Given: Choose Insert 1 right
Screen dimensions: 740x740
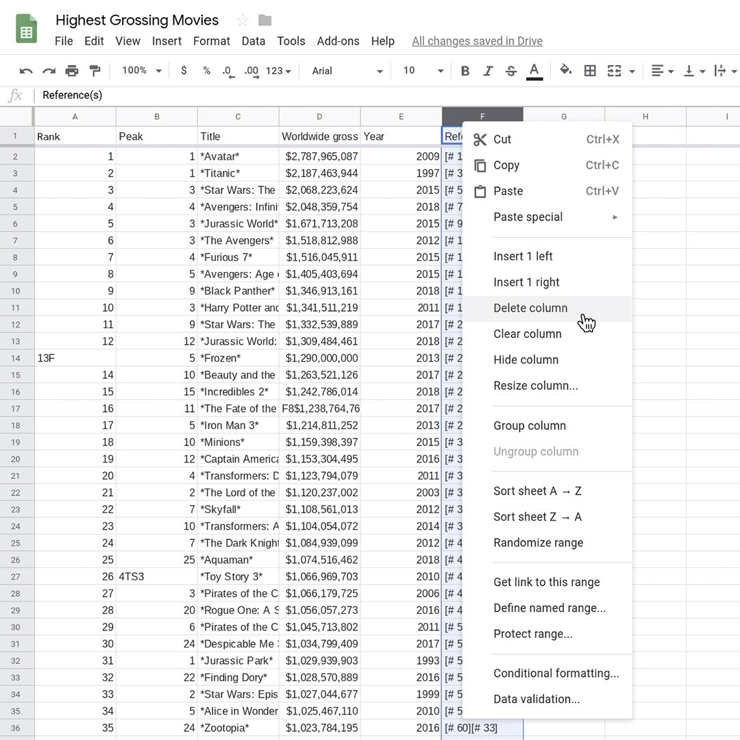Looking at the screenshot, I should click(547, 282).
